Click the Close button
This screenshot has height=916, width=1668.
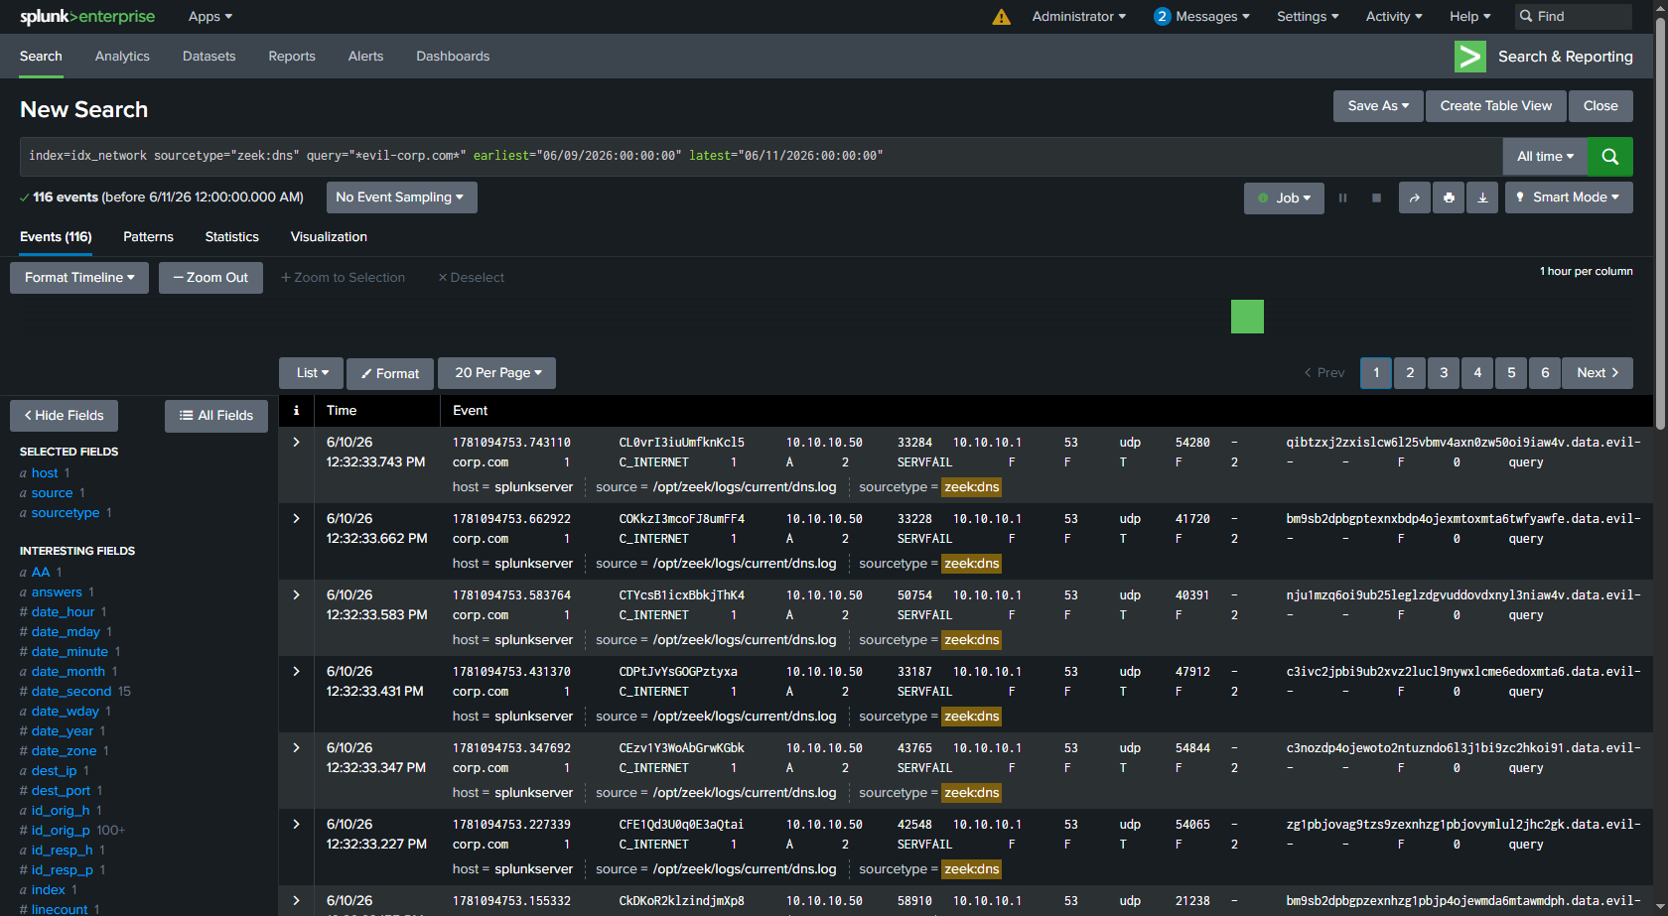tap(1600, 106)
